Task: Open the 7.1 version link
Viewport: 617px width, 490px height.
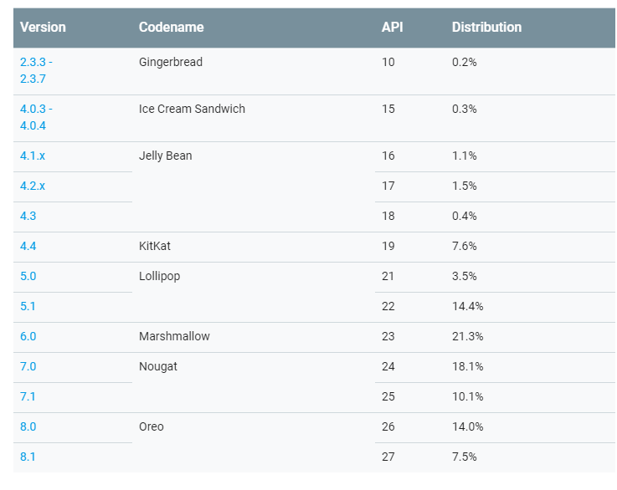Action: click(x=28, y=396)
